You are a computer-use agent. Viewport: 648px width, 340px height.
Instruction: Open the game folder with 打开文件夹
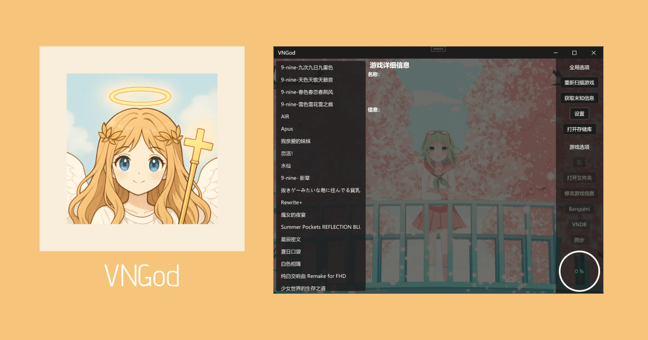(579, 178)
